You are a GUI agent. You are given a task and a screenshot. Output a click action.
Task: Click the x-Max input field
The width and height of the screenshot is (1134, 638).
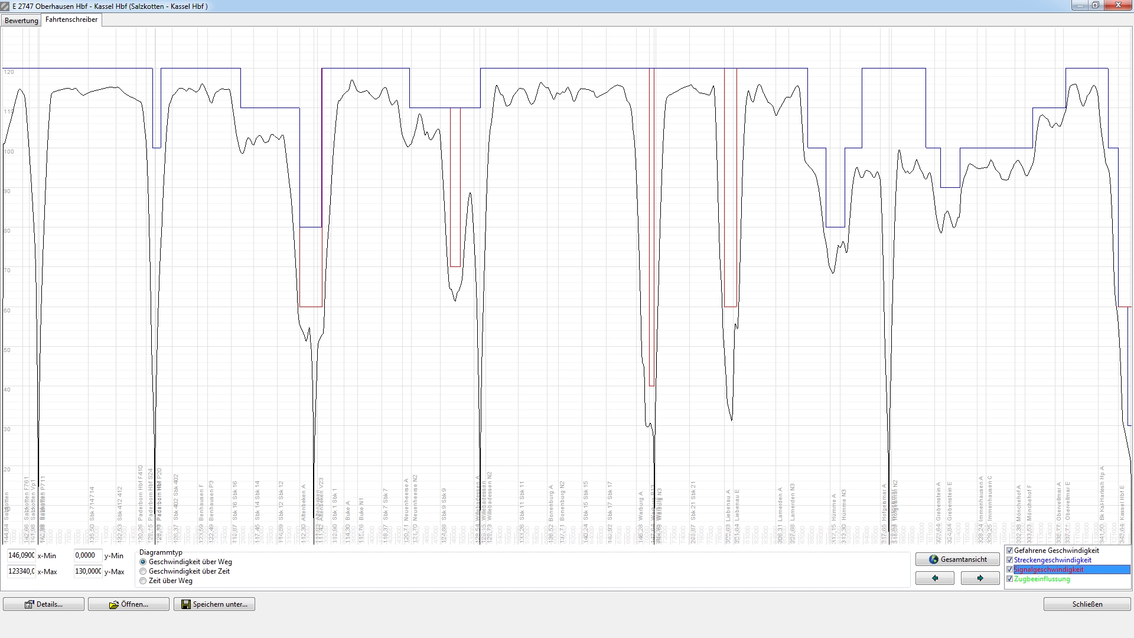tap(21, 571)
